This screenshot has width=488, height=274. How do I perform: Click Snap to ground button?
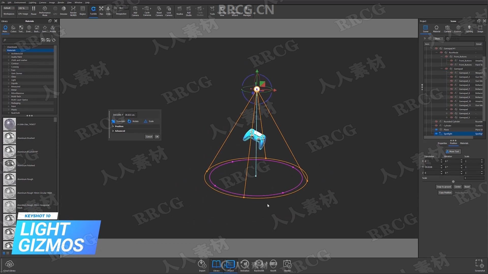coord(444,187)
